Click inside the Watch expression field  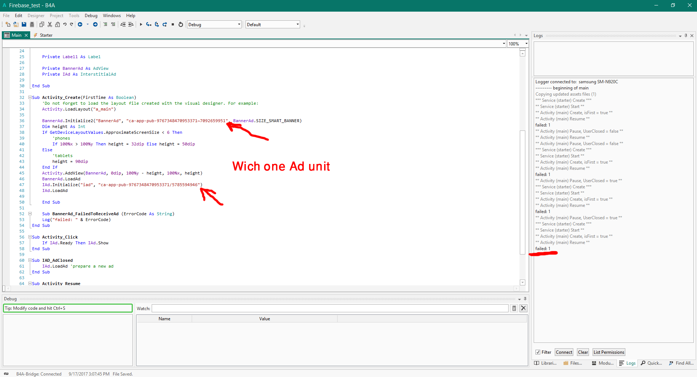(327, 308)
